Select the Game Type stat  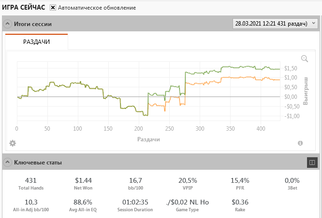click(x=187, y=205)
